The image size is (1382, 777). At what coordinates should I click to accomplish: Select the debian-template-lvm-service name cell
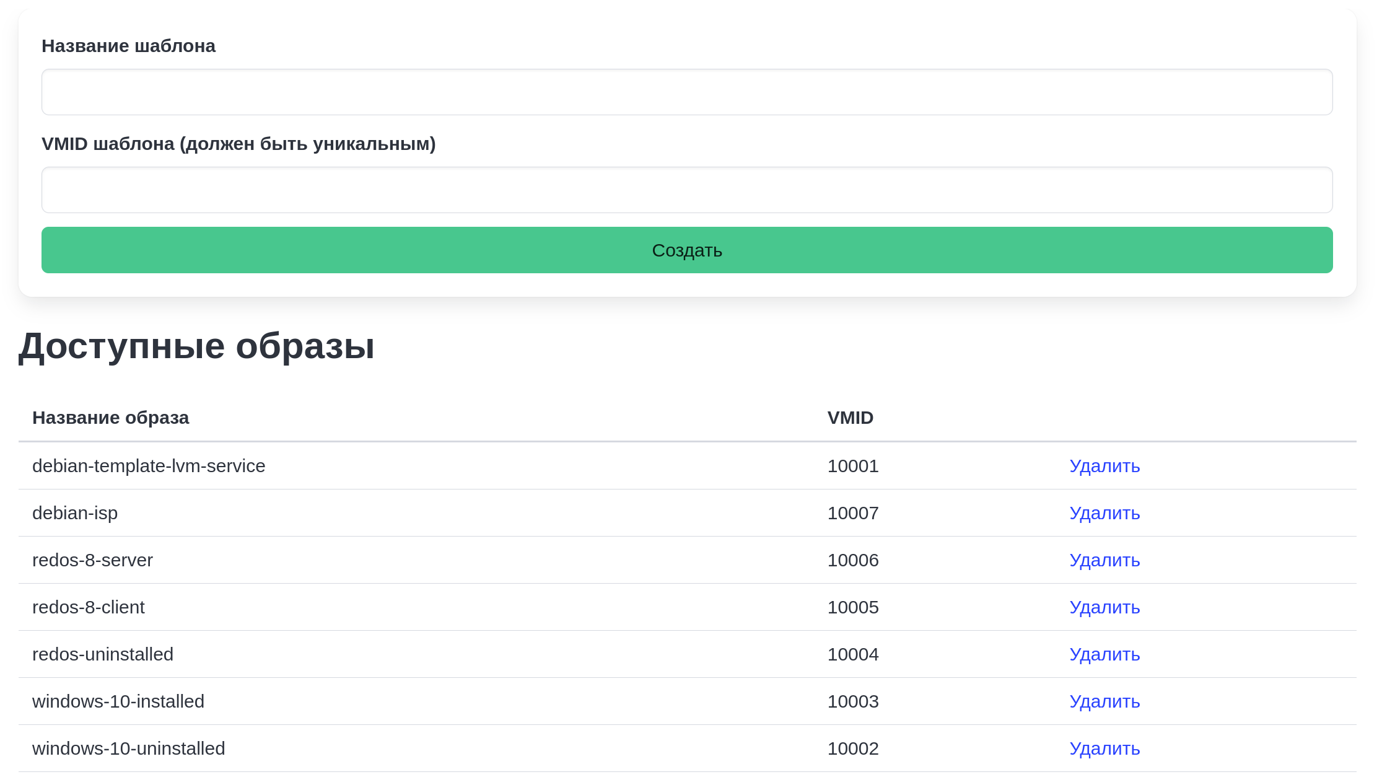pyautogui.click(x=149, y=466)
